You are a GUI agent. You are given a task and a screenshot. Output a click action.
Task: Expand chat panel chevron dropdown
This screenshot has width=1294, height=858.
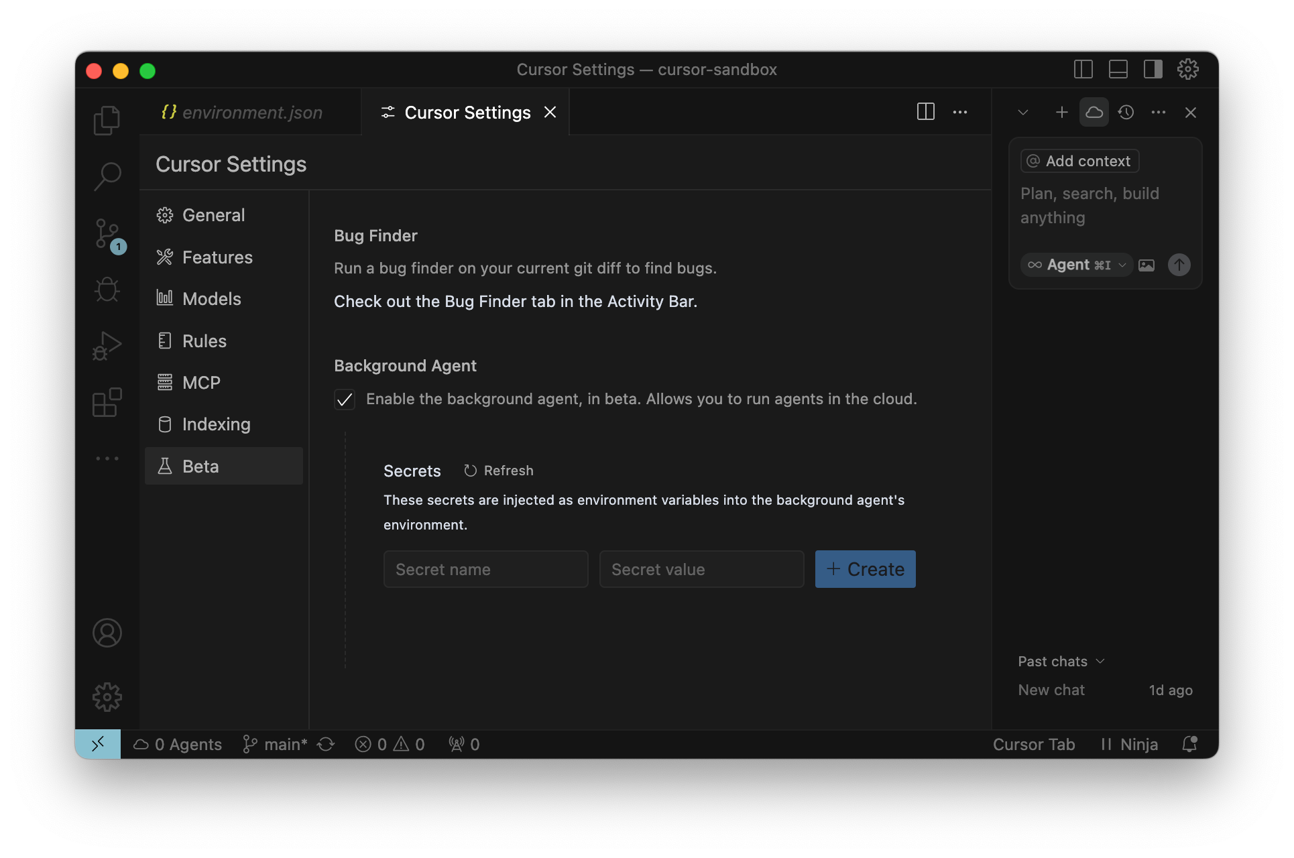pyautogui.click(x=1023, y=112)
